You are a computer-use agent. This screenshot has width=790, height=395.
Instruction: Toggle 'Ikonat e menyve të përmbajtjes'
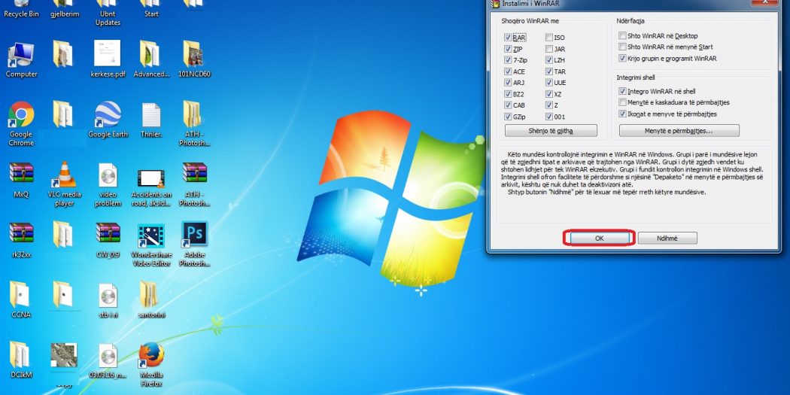point(623,114)
